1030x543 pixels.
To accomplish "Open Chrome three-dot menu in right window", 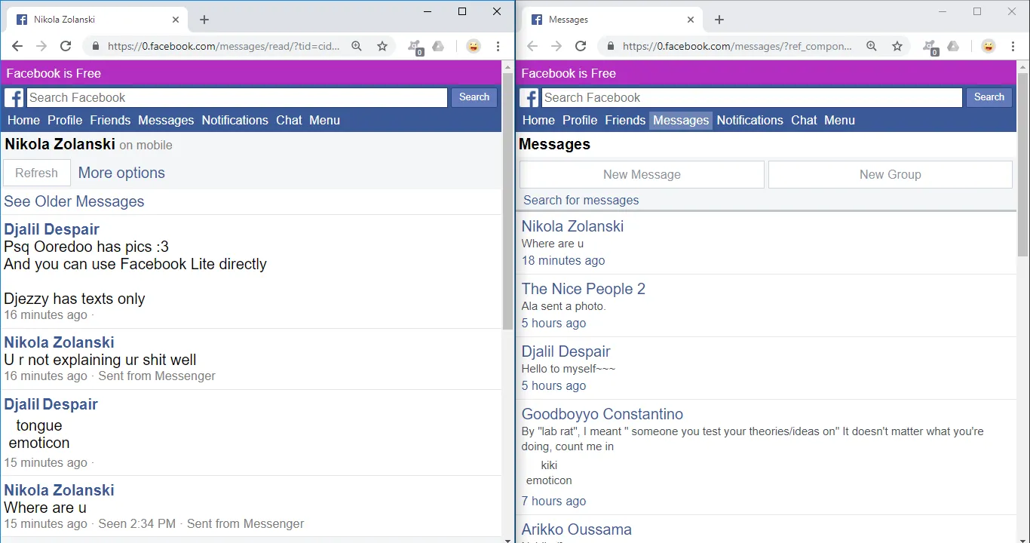I will (1013, 46).
